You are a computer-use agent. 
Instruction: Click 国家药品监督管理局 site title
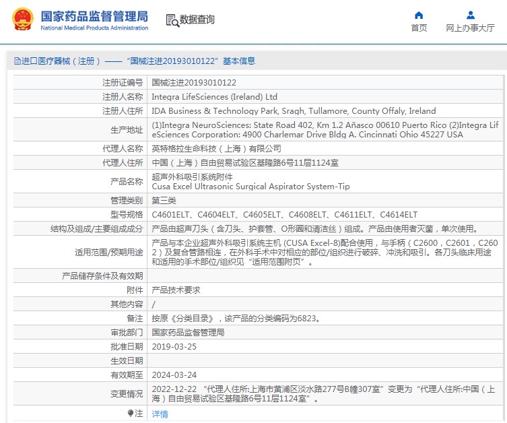94,16
